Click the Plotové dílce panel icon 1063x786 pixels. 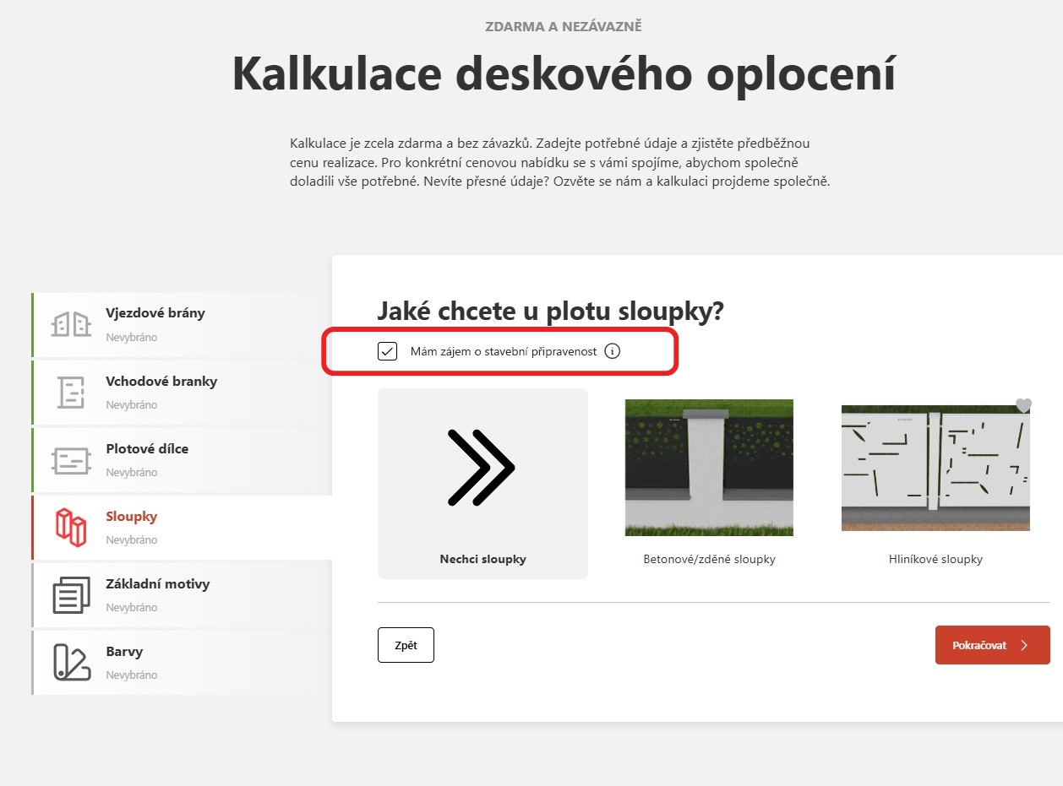point(71,460)
